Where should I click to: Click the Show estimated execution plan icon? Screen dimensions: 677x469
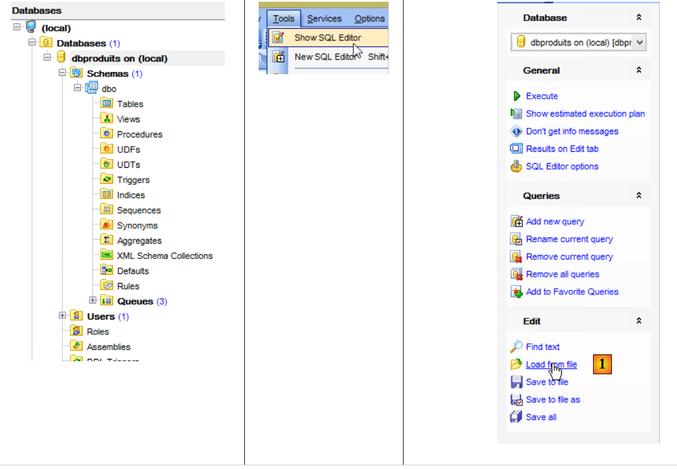(x=517, y=114)
